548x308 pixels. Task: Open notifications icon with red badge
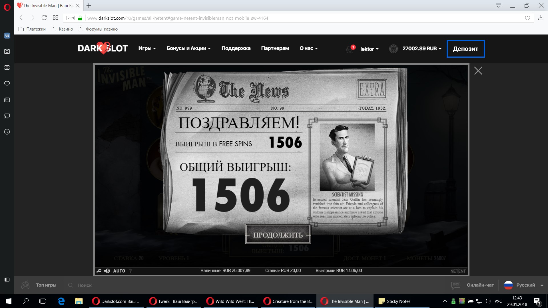click(350, 49)
